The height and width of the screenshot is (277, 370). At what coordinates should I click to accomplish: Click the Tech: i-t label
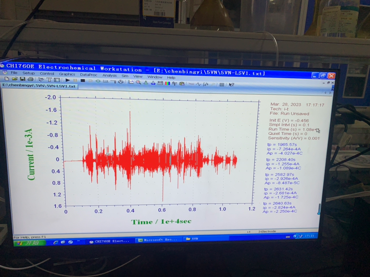pos(279,109)
